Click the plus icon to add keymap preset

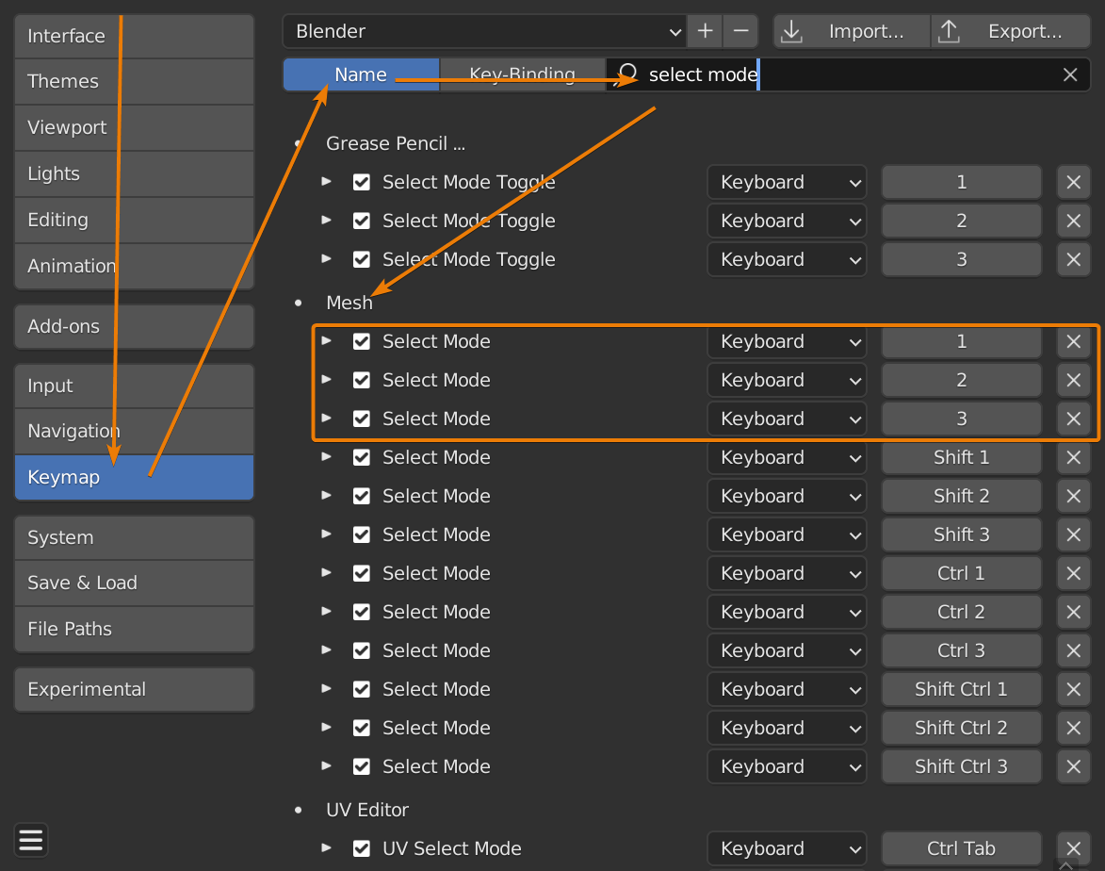pyautogui.click(x=705, y=31)
